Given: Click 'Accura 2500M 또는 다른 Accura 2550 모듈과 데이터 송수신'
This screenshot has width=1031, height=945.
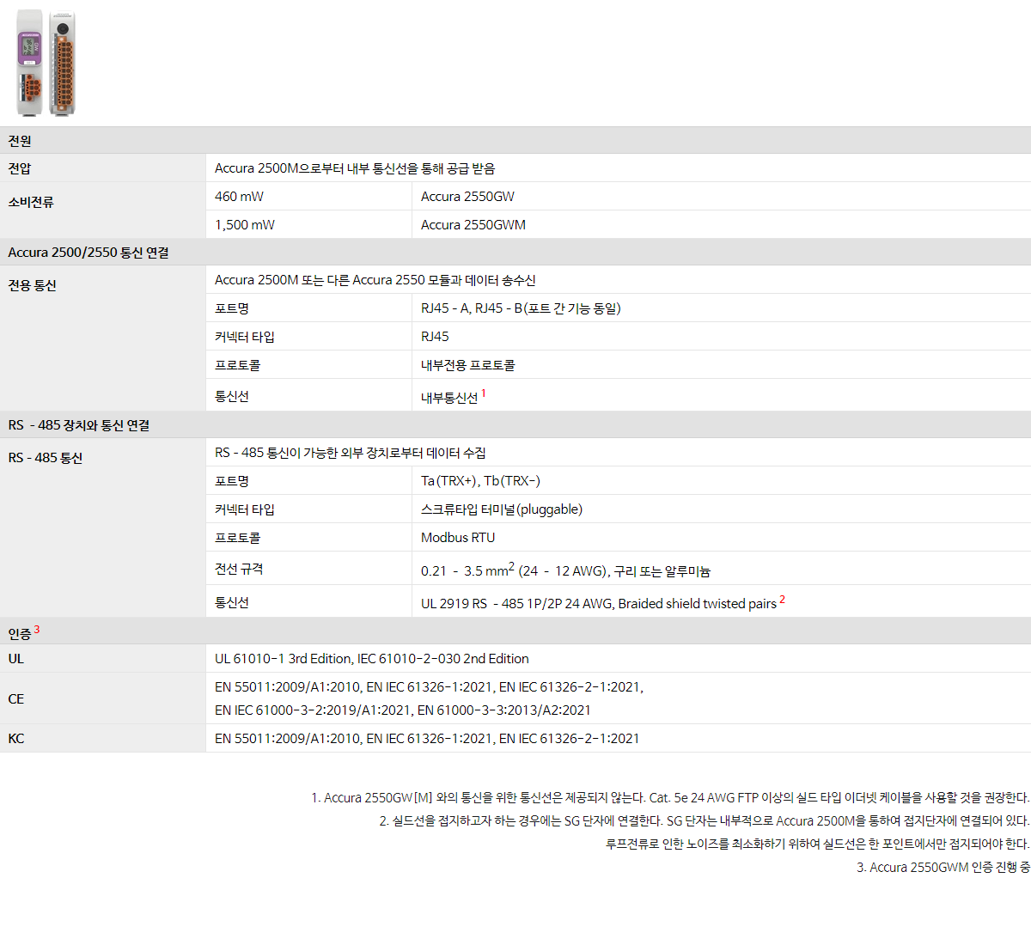Looking at the screenshot, I should 375,280.
